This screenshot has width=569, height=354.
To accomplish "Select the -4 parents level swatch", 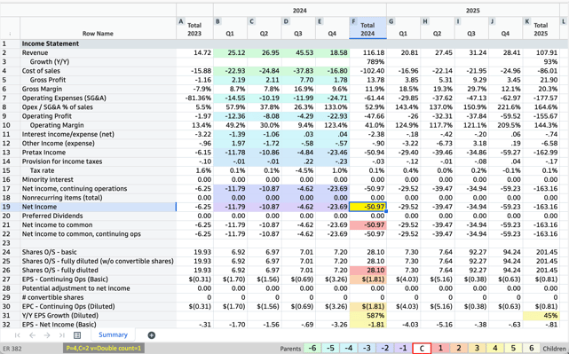I will click(348, 348).
